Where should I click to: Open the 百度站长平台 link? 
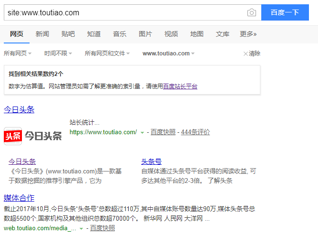(180, 86)
